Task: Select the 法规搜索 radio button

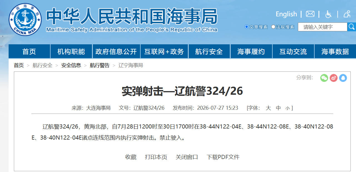Action: pos(273,27)
